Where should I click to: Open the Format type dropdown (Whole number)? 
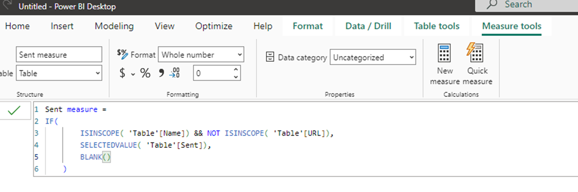coord(201,55)
